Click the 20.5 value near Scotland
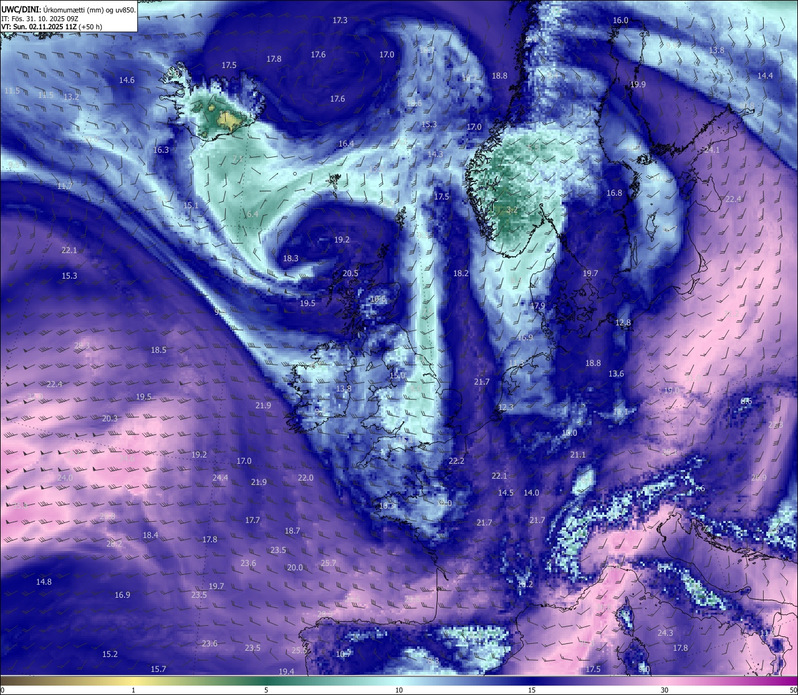 pyautogui.click(x=350, y=274)
